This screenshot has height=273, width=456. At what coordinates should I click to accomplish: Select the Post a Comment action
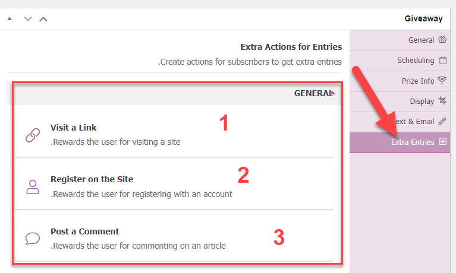pyautogui.click(x=84, y=231)
